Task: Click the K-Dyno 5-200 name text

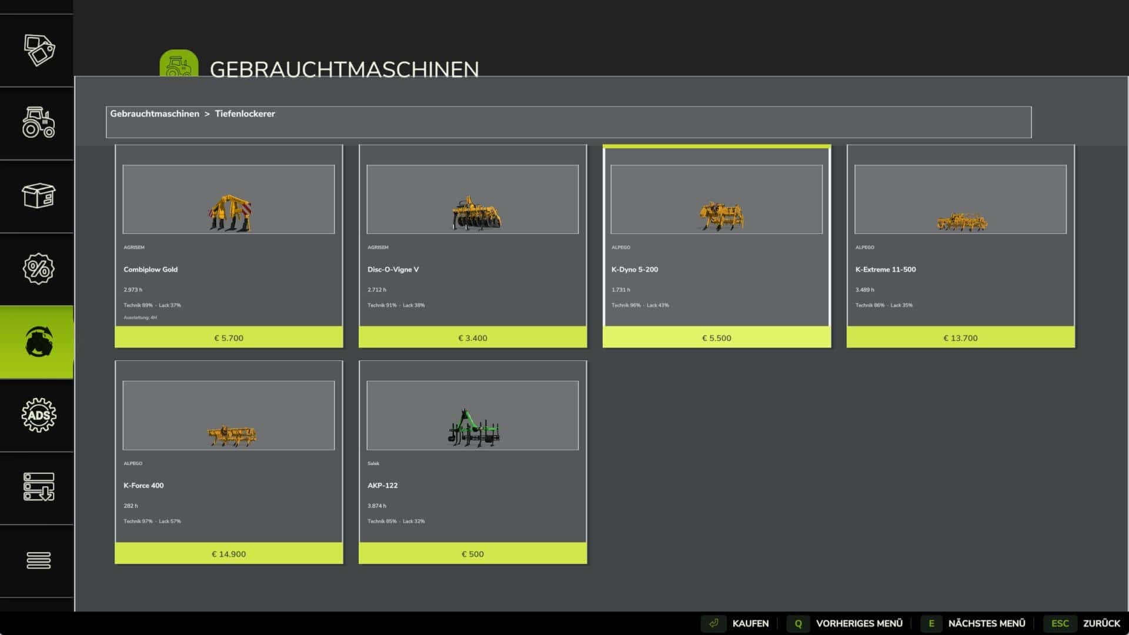Action: tap(634, 269)
